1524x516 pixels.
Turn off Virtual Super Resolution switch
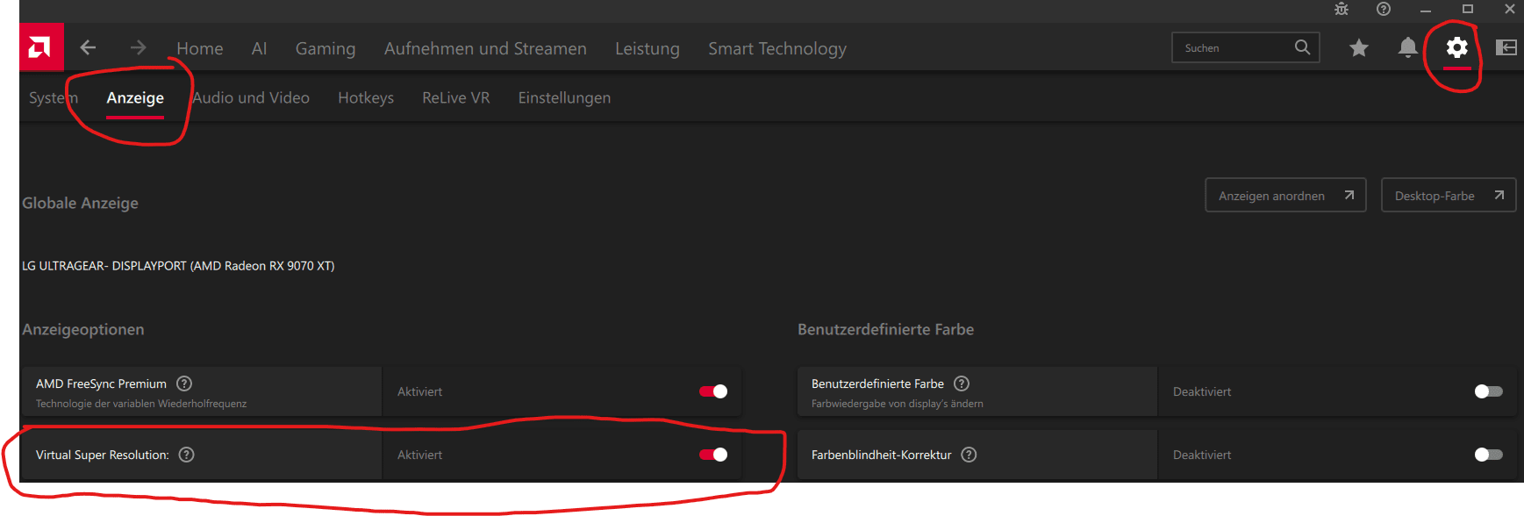(712, 455)
